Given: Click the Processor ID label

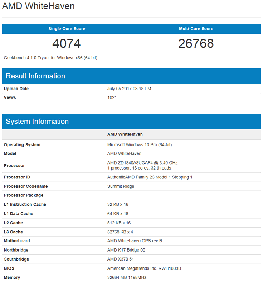Looking at the screenshot, I should click(x=17, y=177).
